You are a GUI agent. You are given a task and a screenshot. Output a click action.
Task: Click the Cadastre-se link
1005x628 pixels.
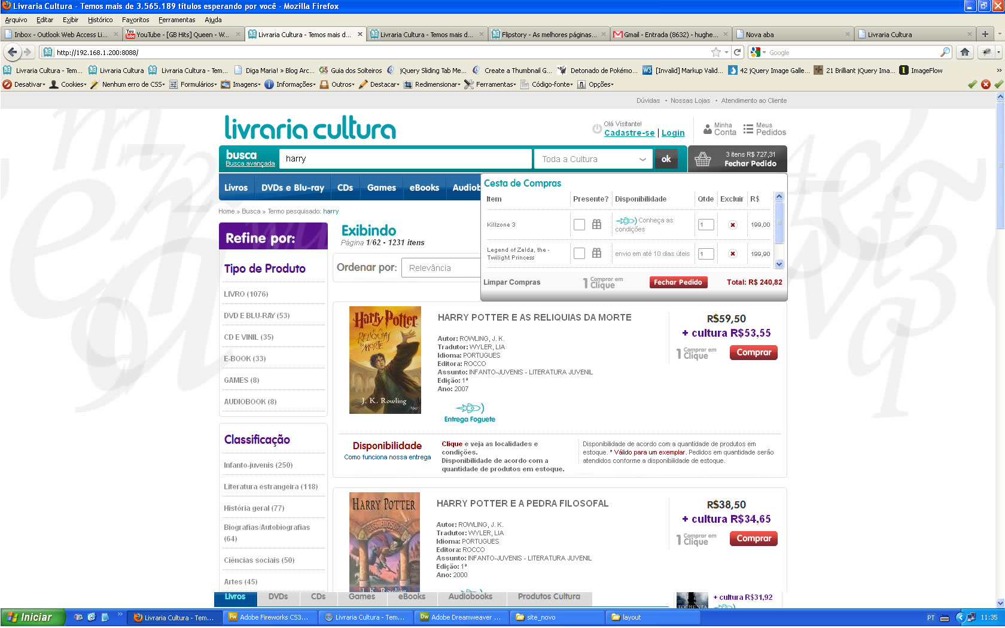[x=629, y=133]
